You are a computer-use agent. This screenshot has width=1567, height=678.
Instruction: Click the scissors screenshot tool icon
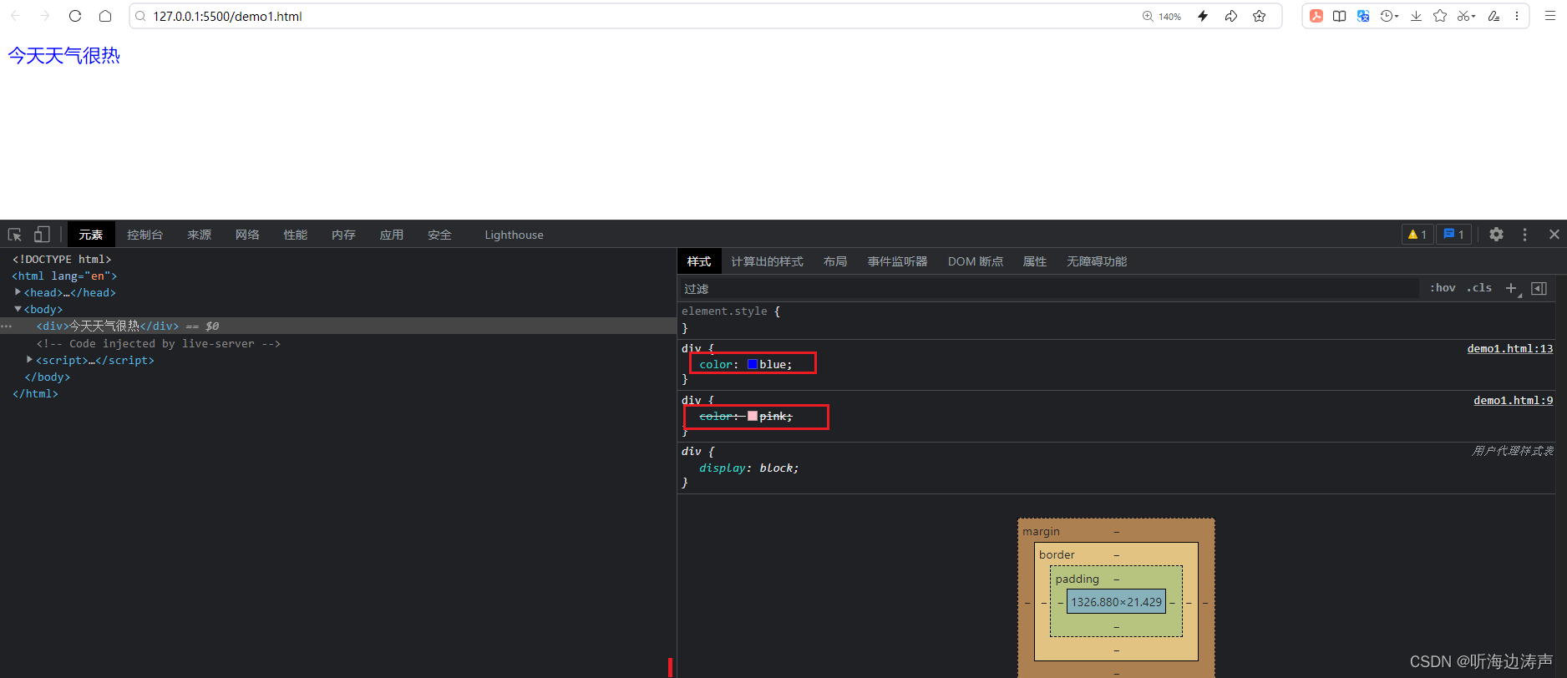tap(1463, 16)
